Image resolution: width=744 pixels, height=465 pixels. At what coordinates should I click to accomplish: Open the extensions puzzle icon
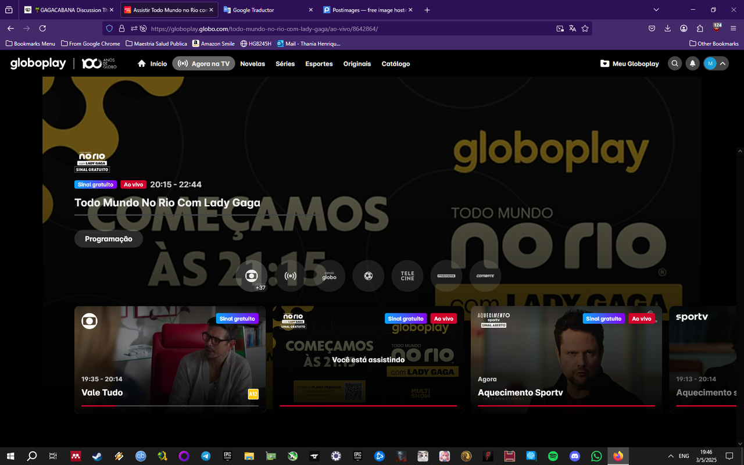700,28
